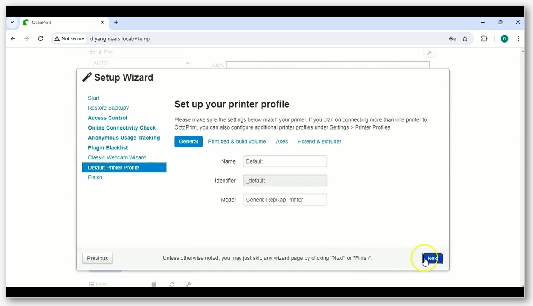Viewport: 533px width, 306px height.
Task: Go to Finish wizard step
Action: point(95,177)
